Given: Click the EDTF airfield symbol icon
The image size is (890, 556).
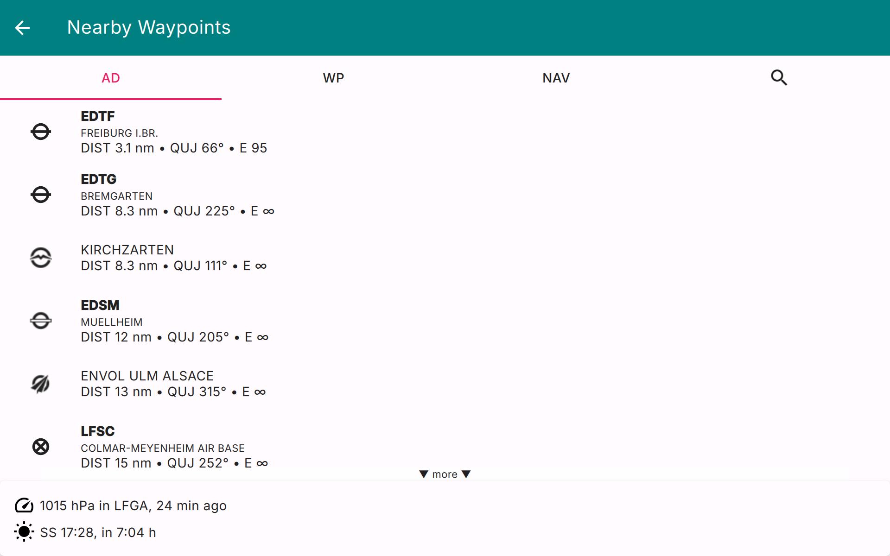Looking at the screenshot, I should tap(41, 132).
